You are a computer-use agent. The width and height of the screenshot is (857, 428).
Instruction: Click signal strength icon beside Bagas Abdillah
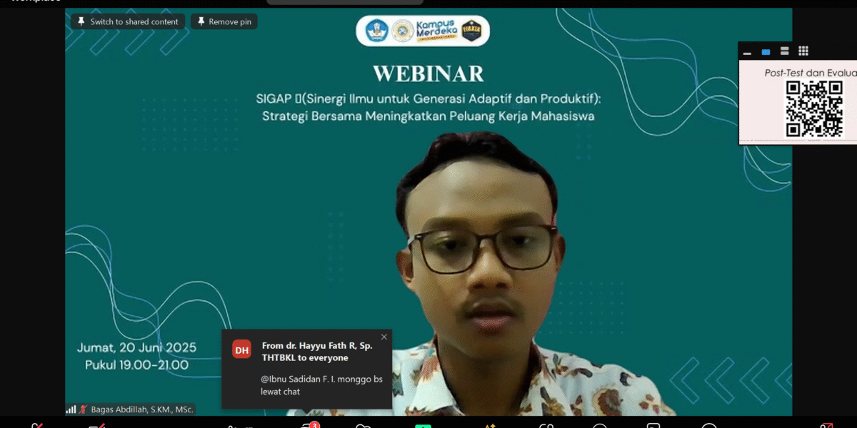[71, 409]
